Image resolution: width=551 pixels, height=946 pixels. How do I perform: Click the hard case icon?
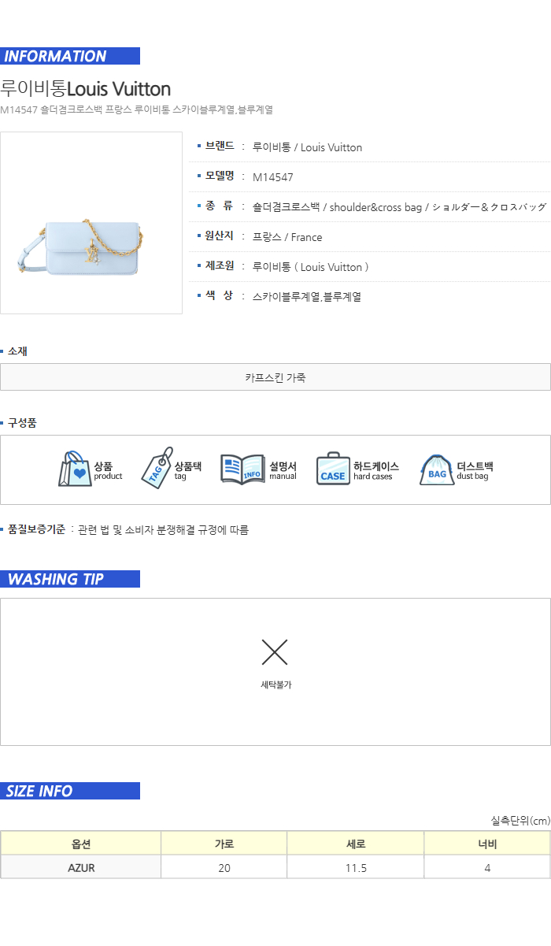[333, 469]
